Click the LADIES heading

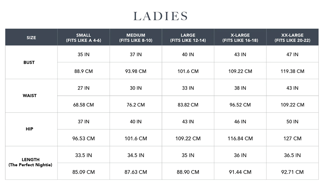click(x=161, y=16)
